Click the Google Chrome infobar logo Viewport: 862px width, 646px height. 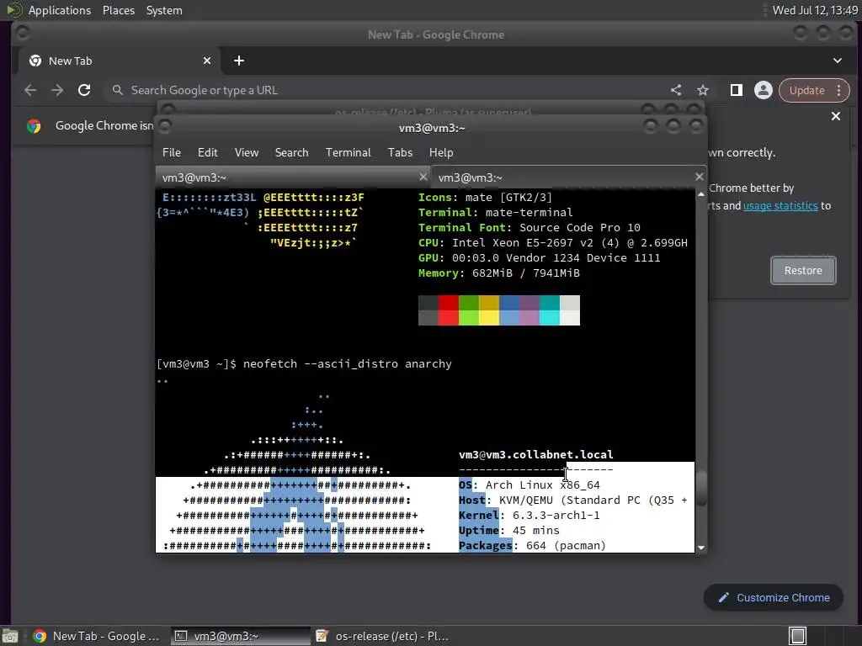click(34, 126)
